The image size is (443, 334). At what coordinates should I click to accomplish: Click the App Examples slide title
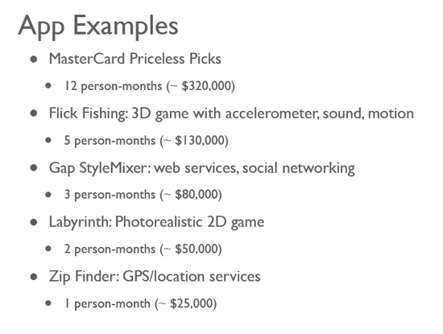point(98,27)
